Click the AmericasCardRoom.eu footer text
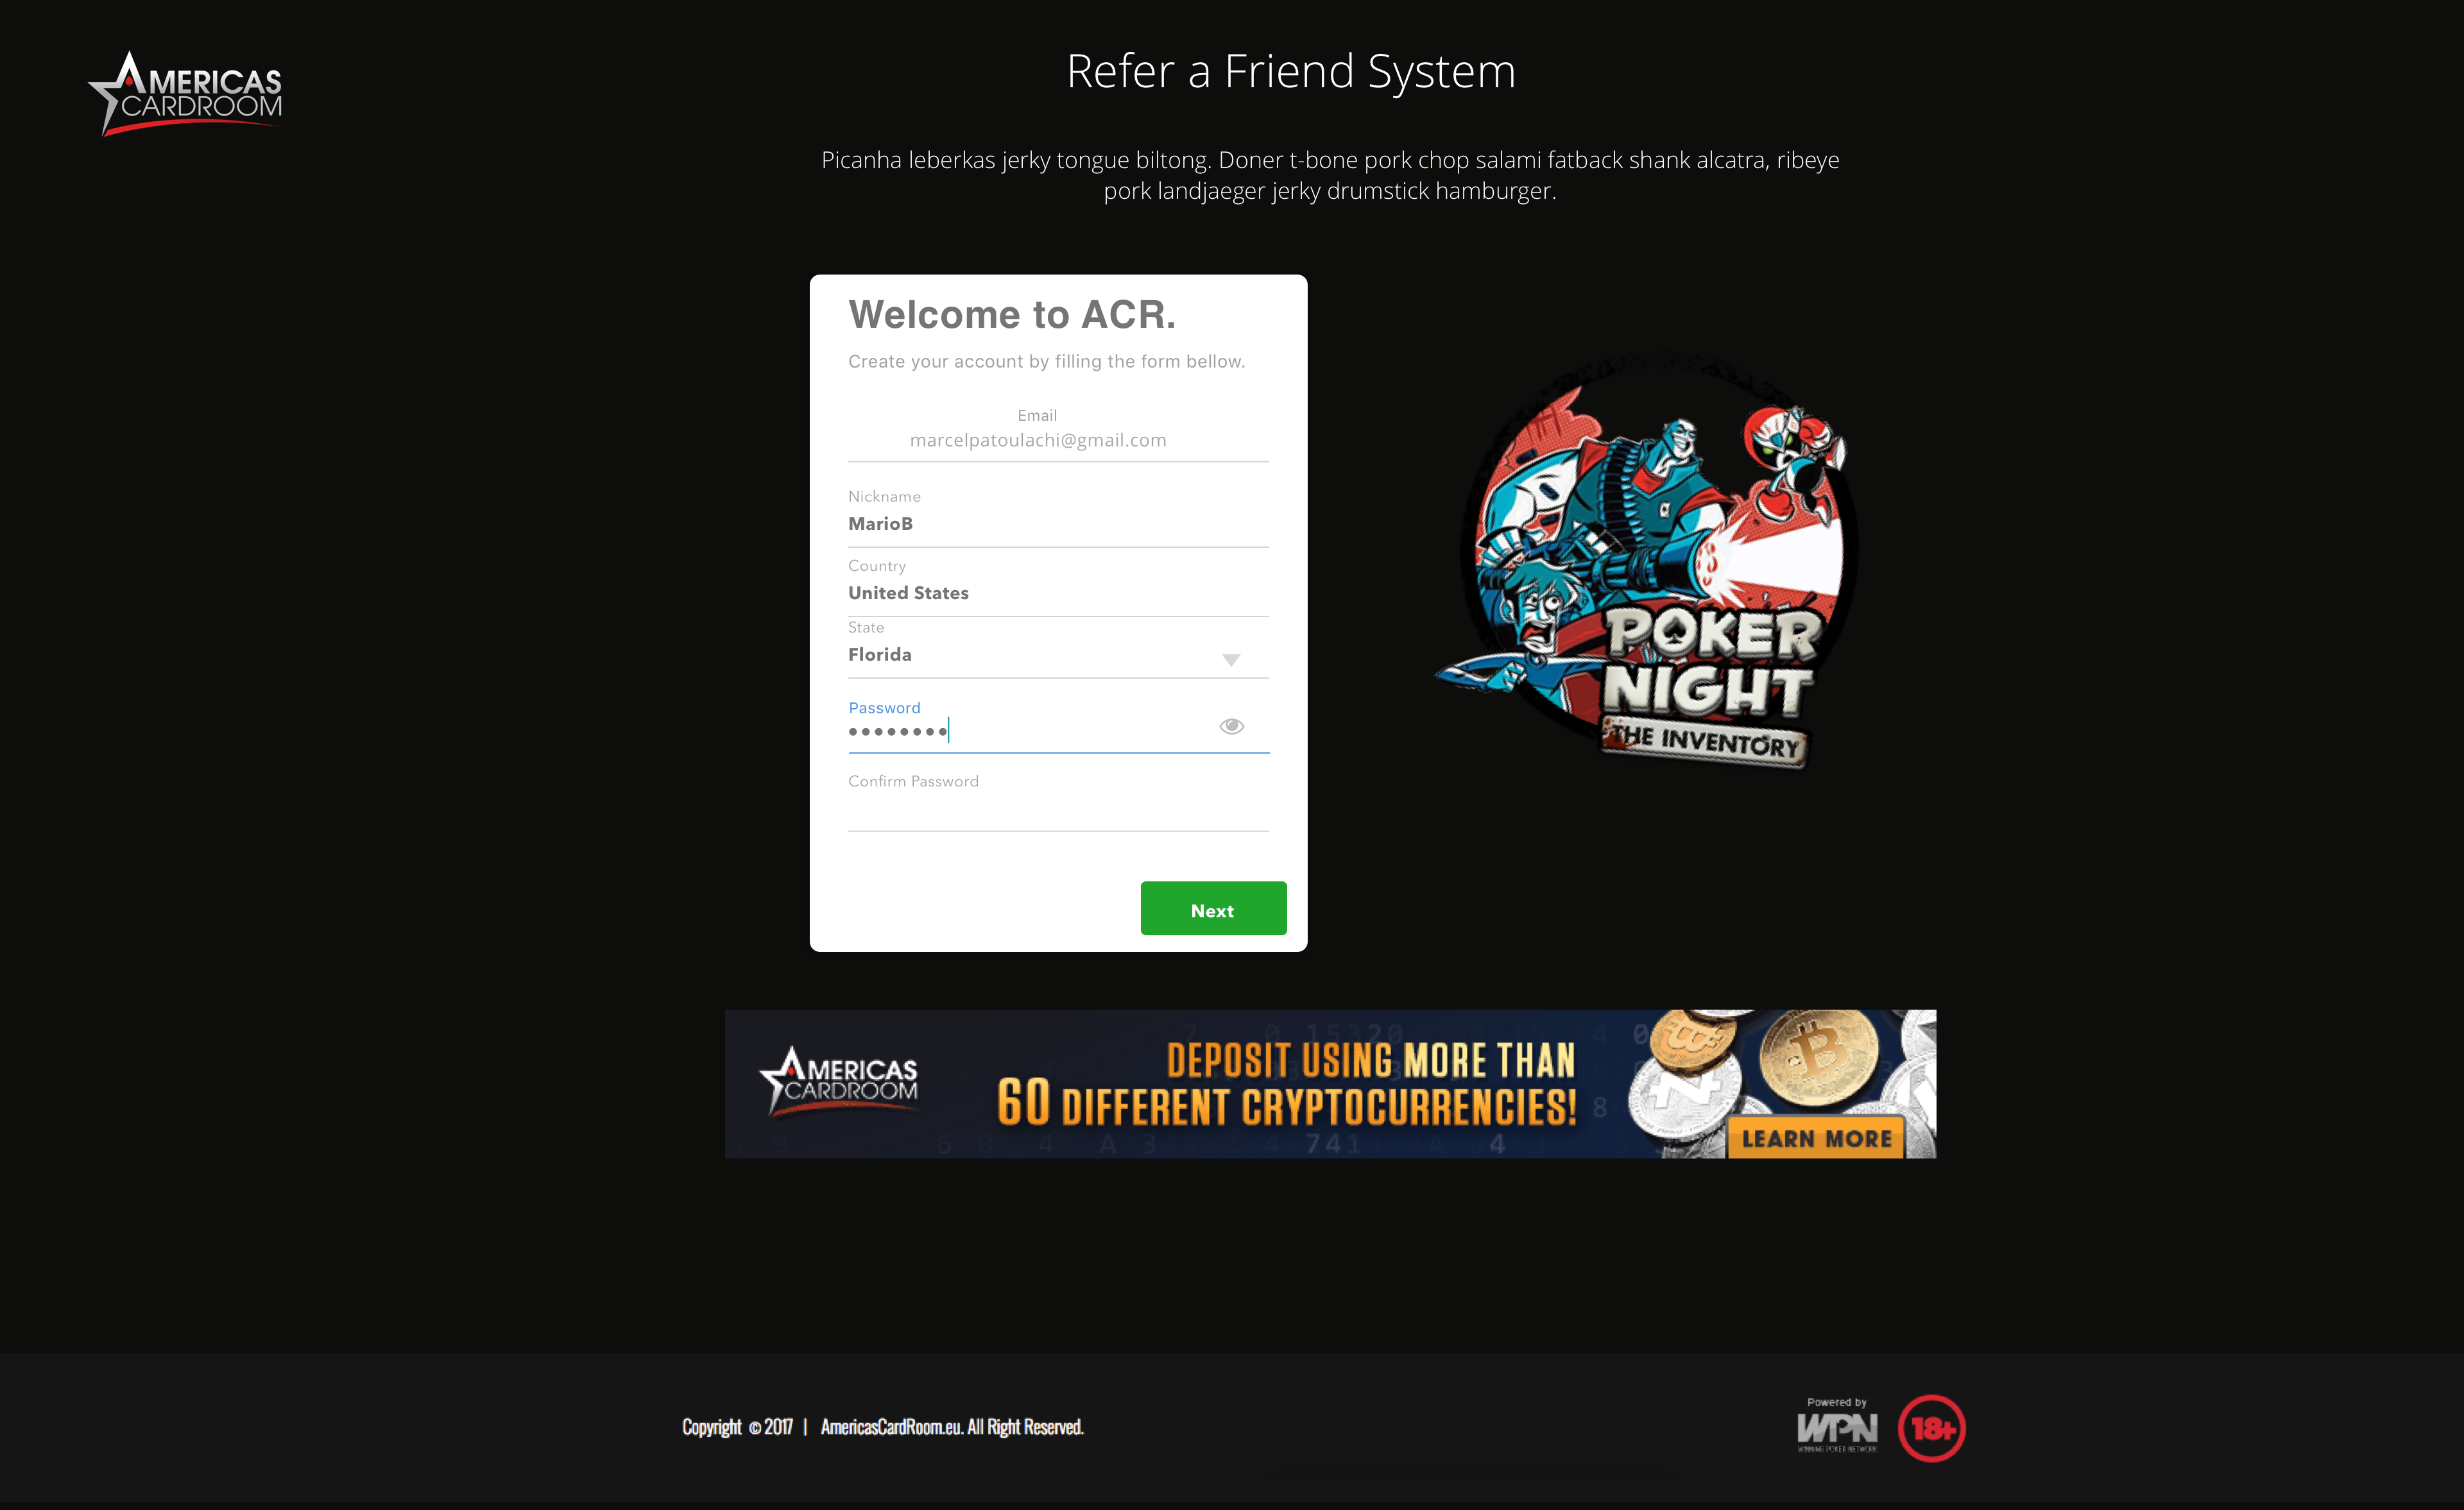This screenshot has width=2464, height=1510. pyautogui.click(x=952, y=1427)
